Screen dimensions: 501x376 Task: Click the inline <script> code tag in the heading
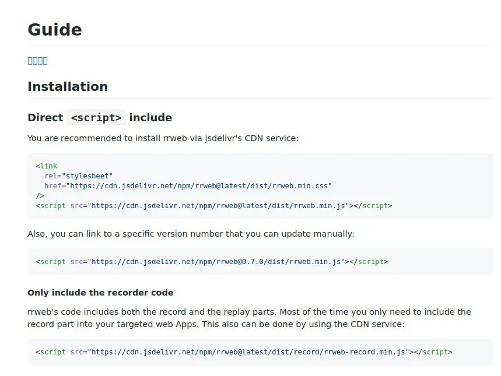coord(96,118)
